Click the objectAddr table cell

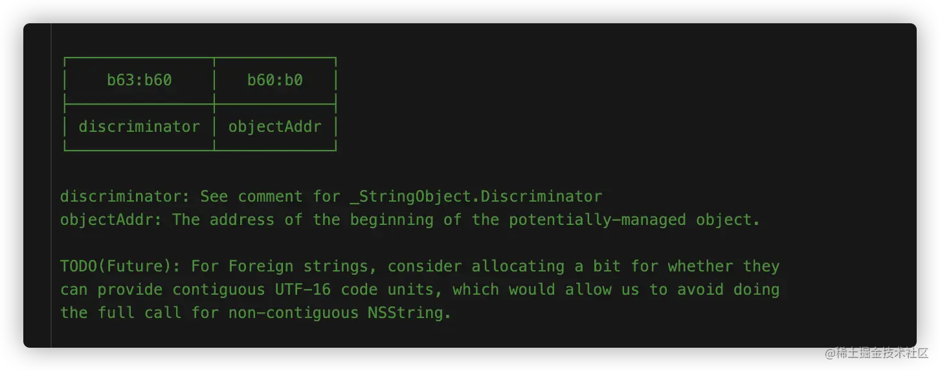coord(275,127)
